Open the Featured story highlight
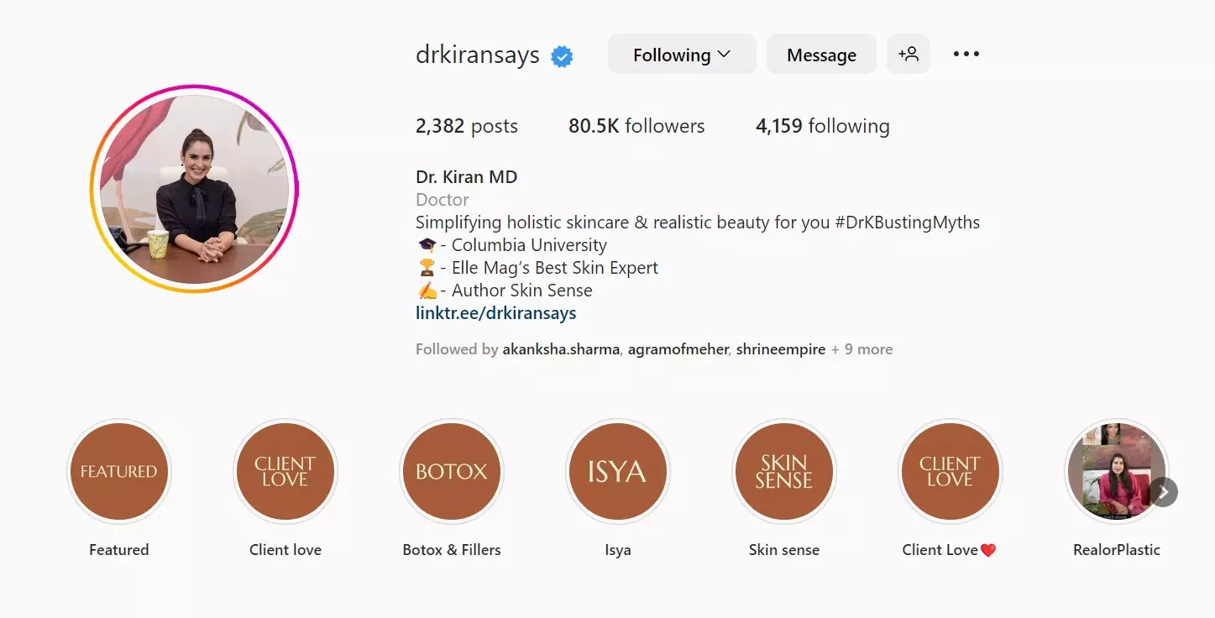 coord(118,471)
